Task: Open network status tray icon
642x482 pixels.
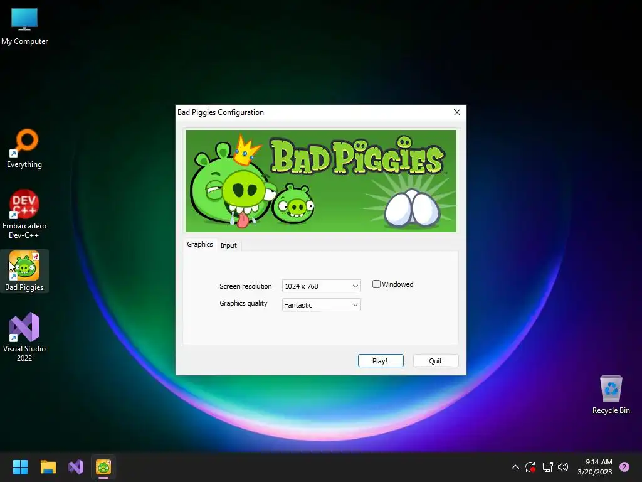Action: coord(547,467)
